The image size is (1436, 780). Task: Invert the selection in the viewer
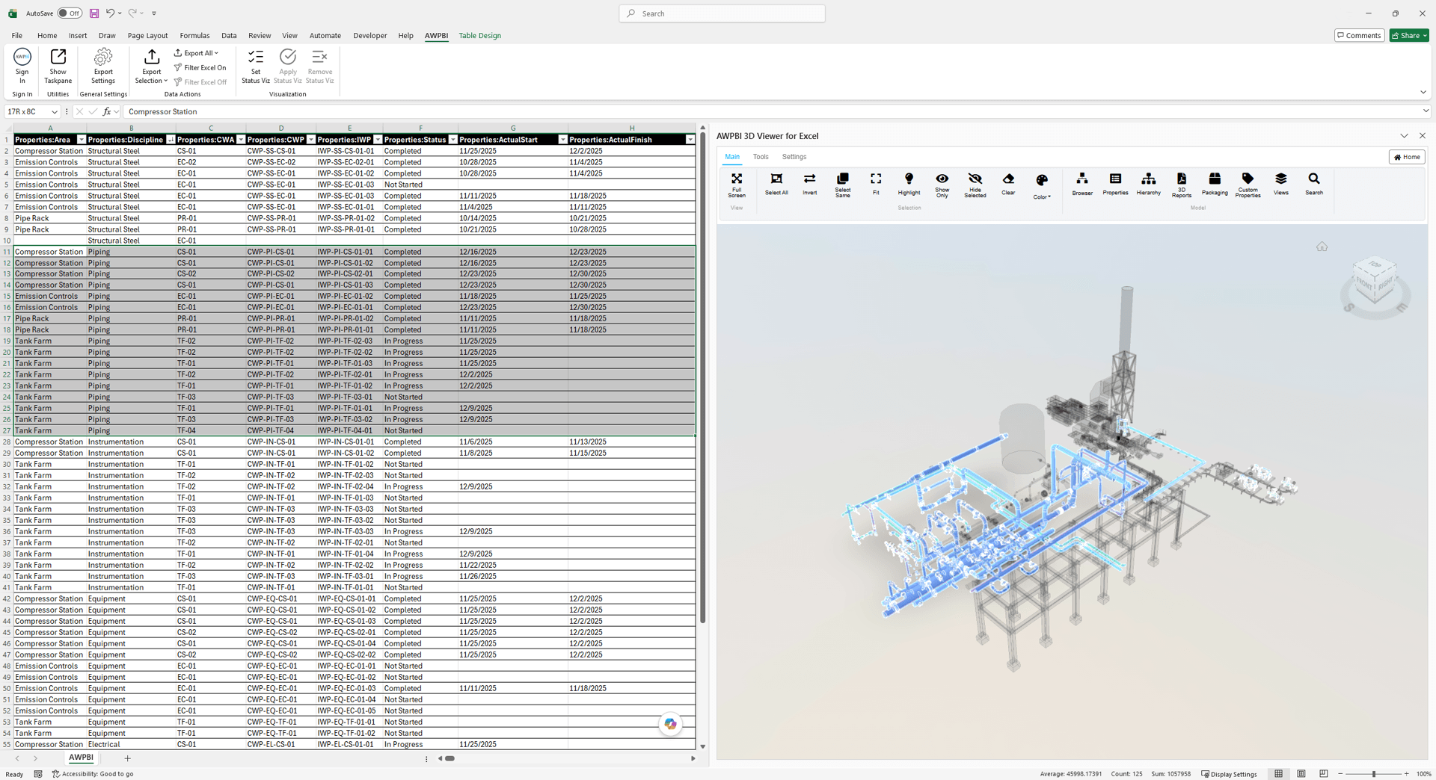point(809,184)
